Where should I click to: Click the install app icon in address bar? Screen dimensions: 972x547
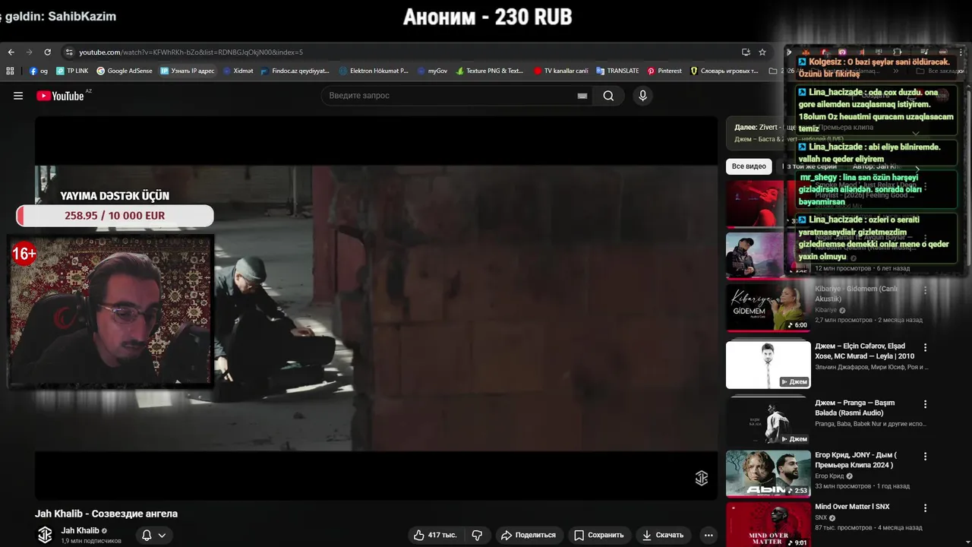tap(746, 52)
